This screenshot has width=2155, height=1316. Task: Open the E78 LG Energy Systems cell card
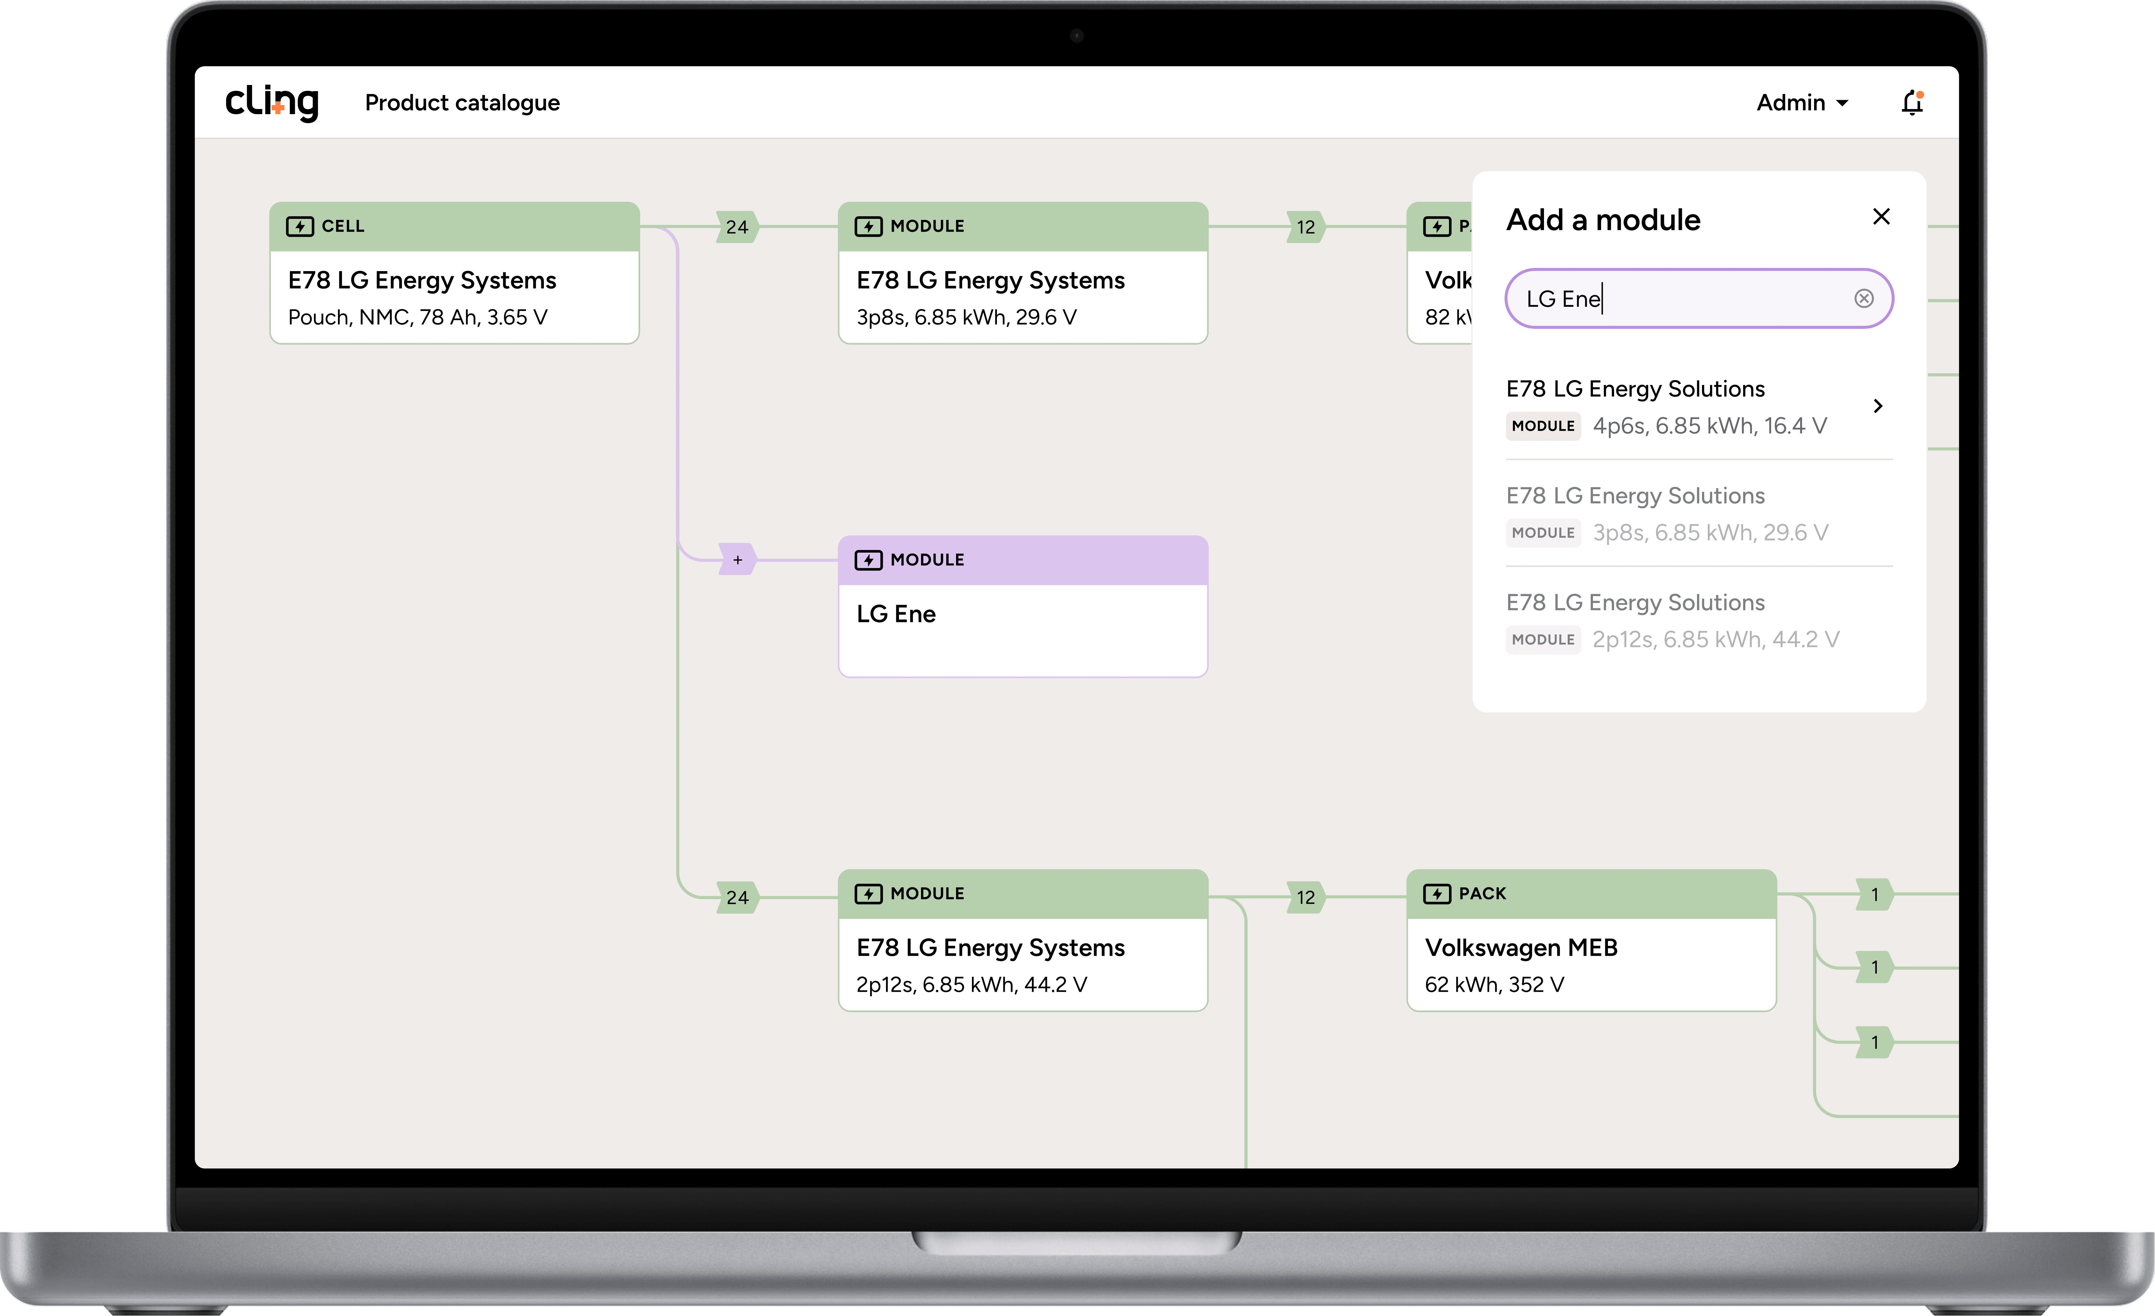click(454, 297)
